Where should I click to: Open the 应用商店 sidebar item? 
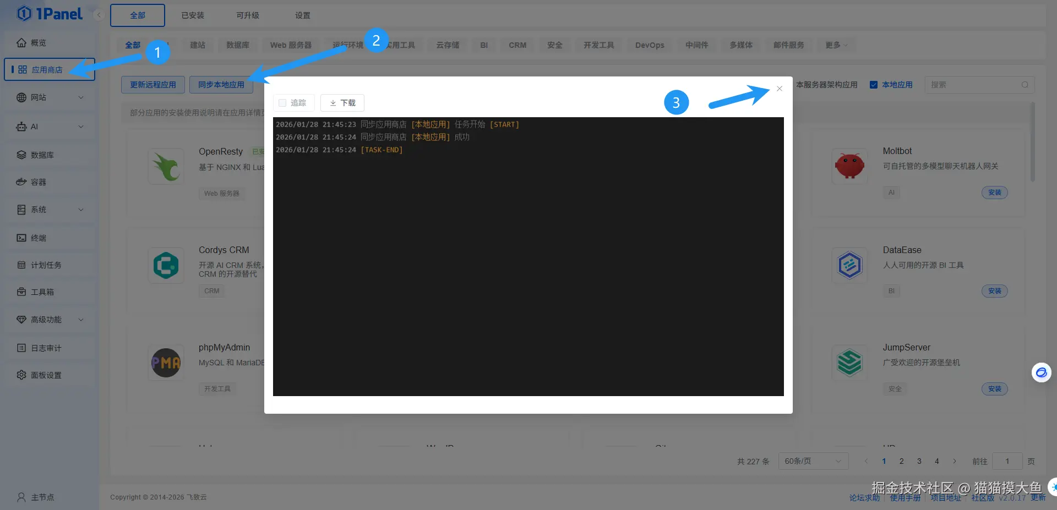50,69
